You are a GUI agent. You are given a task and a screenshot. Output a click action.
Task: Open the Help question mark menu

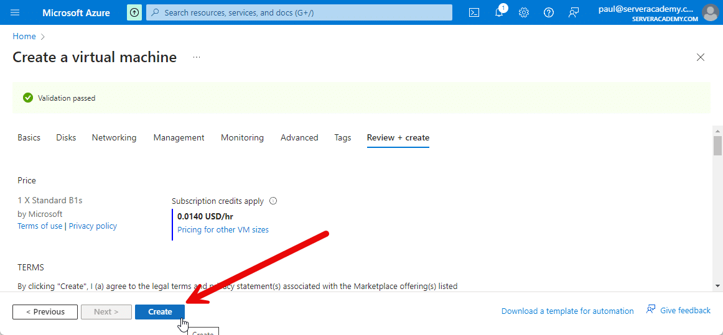(x=549, y=12)
